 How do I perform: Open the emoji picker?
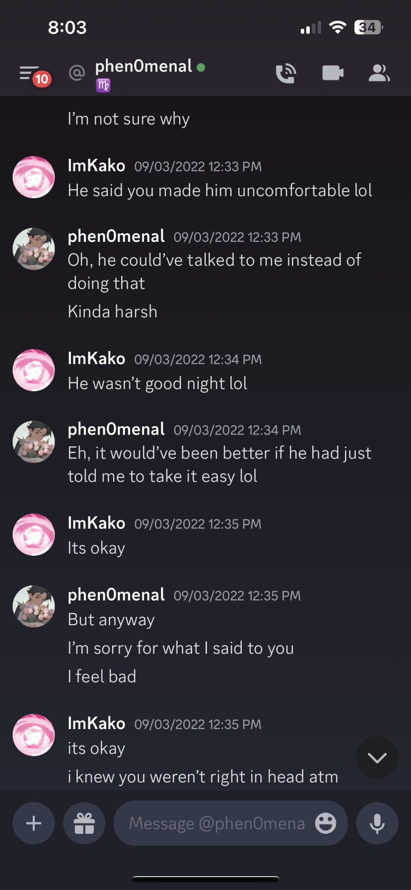click(326, 823)
